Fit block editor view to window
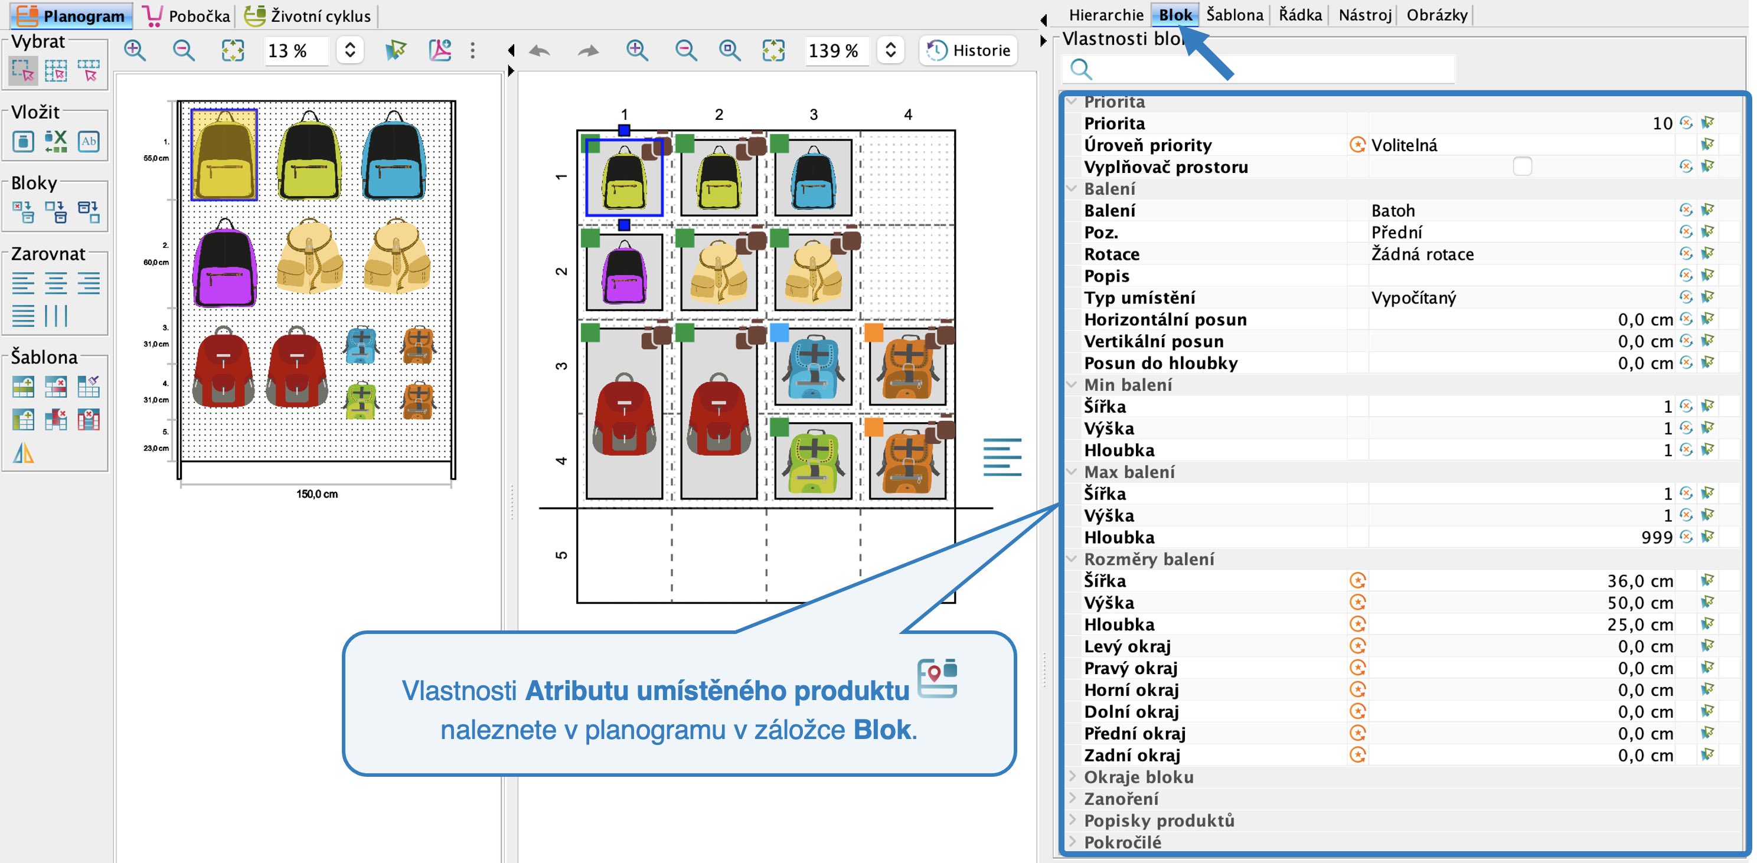This screenshot has width=1757, height=863. coord(773,51)
